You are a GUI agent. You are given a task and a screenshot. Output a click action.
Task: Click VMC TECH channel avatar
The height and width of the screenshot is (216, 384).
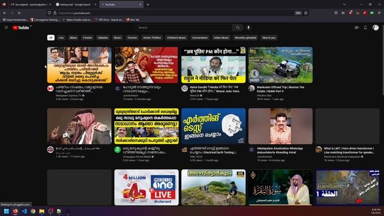pos(184,149)
